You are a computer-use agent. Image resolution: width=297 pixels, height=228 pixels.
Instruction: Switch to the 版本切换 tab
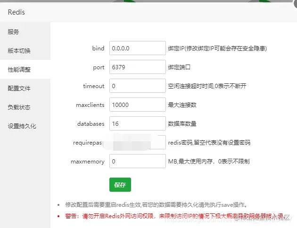pyautogui.click(x=25, y=50)
